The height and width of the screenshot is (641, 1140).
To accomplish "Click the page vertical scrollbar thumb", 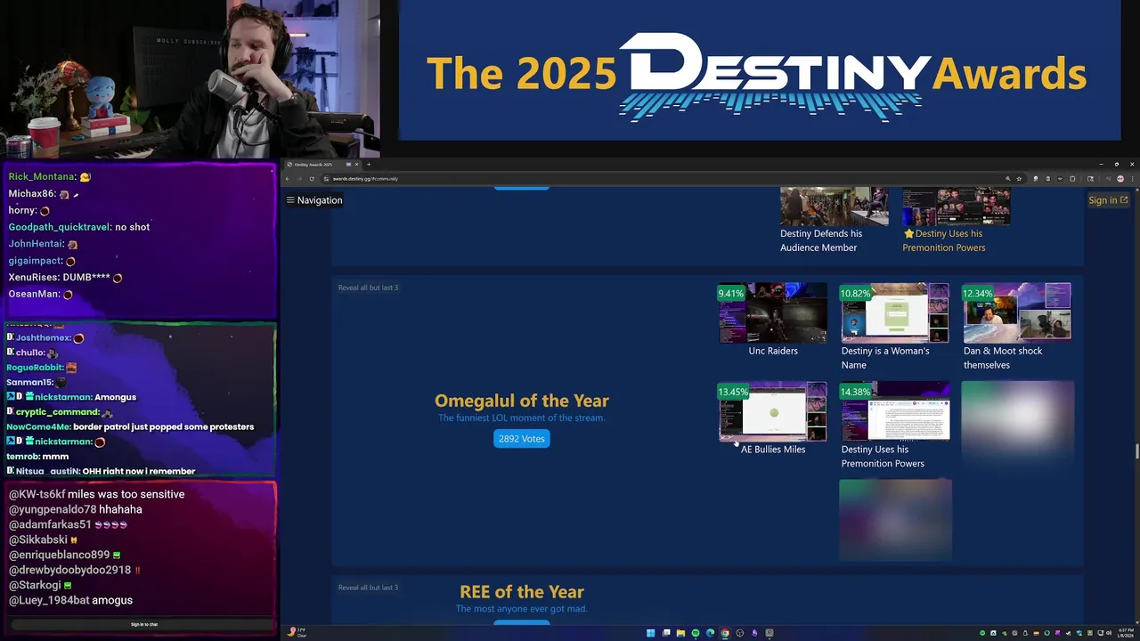I will point(1136,450).
